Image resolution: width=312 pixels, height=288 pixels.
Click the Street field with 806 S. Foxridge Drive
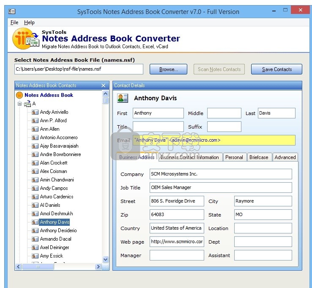click(177, 201)
